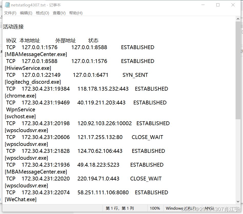The width and height of the screenshot is (243, 214).
Task: Click the Windows (CRLF) status entry
Action: click(x=181, y=208)
